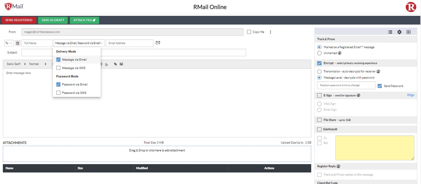421x184 pixels.
Task: Click the yellow SideNote text area
Action: (375, 148)
